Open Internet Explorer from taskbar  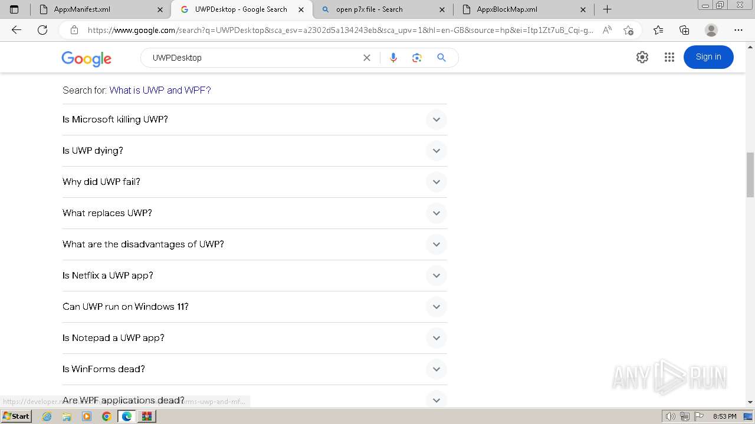(x=47, y=416)
